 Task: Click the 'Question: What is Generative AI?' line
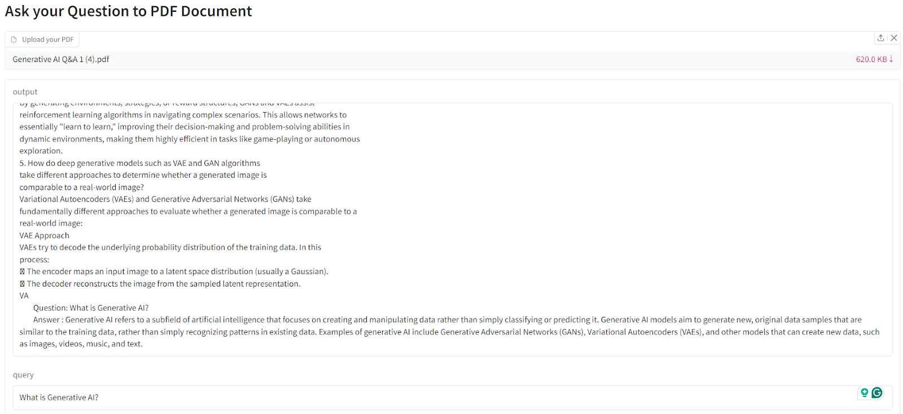pyautogui.click(x=91, y=308)
